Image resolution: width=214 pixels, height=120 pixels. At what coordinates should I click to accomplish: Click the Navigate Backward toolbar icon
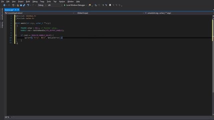pos(4,5)
